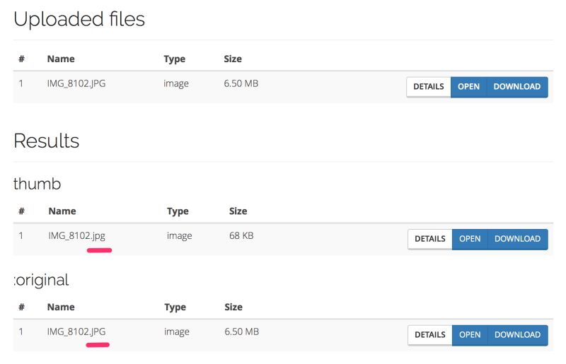This screenshot has height=364, width=566.
Task: Click the Results section heading
Action: click(x=46, y=141)
